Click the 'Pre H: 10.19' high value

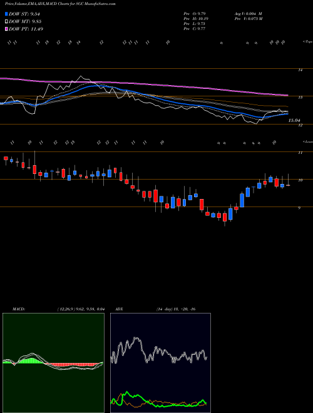pos(196,19)
